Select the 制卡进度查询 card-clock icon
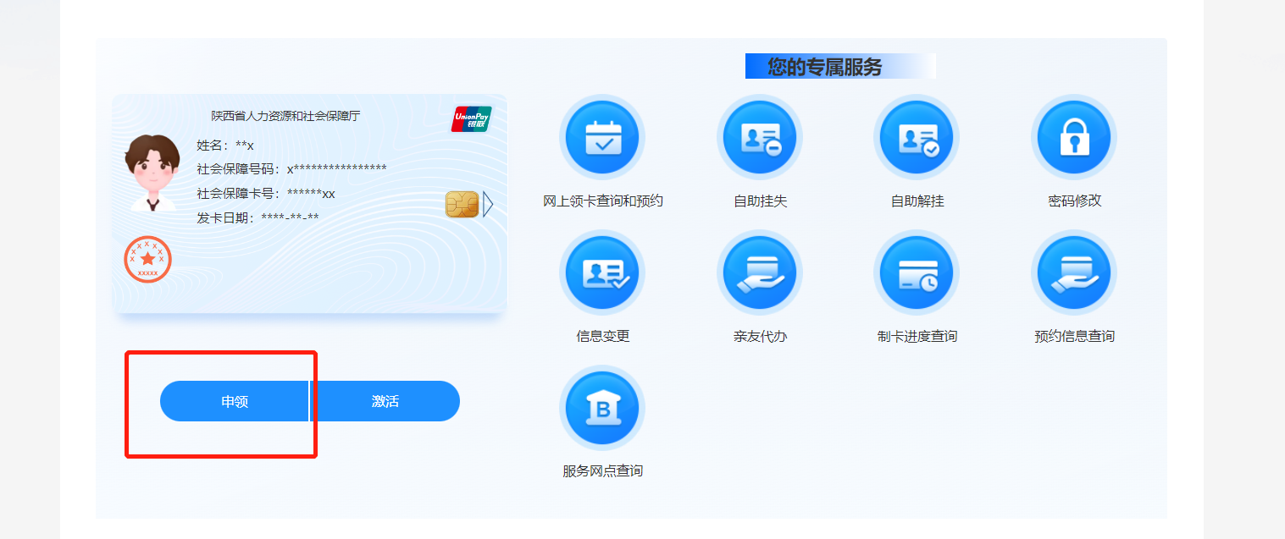This screenshot has width=1285, height=539. tap(917, 272)
